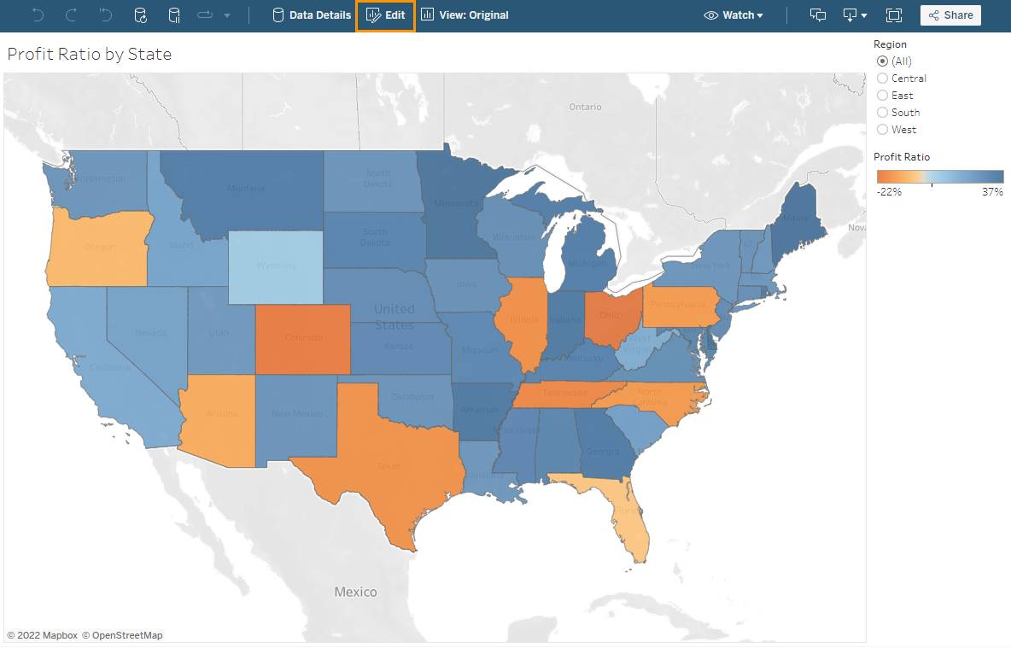Image resolution: width=1011 pixels, height=648 pixels.
Task: Open the Download dropdown icon
Action: pos(855,15)
